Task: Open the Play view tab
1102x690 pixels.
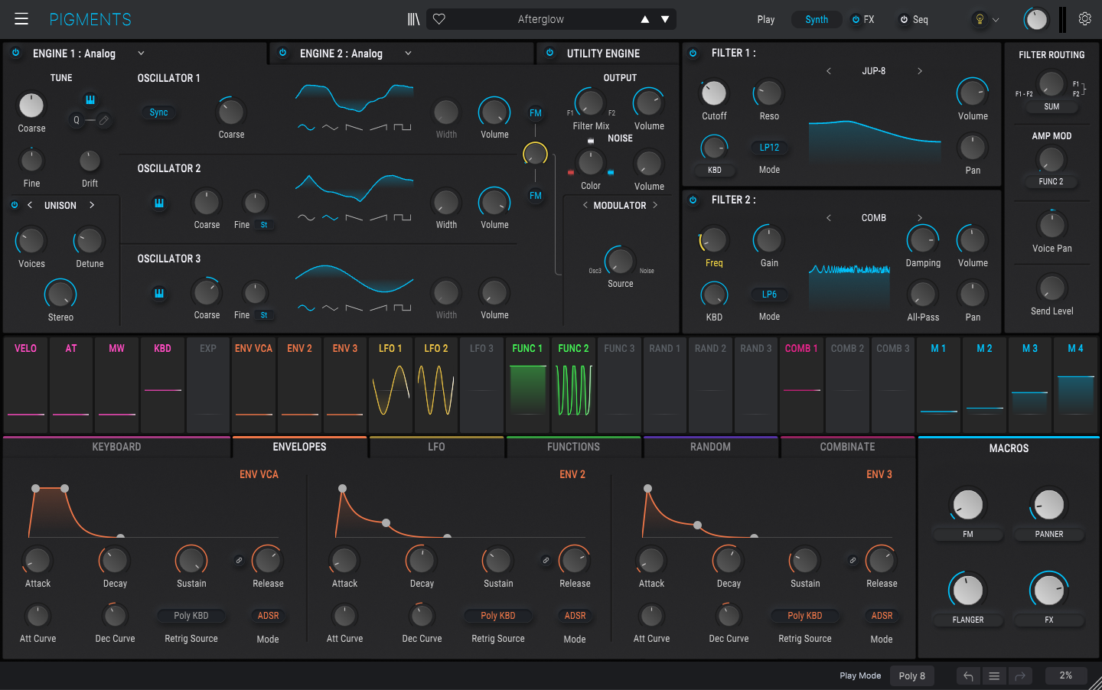Action: point(766,20)
